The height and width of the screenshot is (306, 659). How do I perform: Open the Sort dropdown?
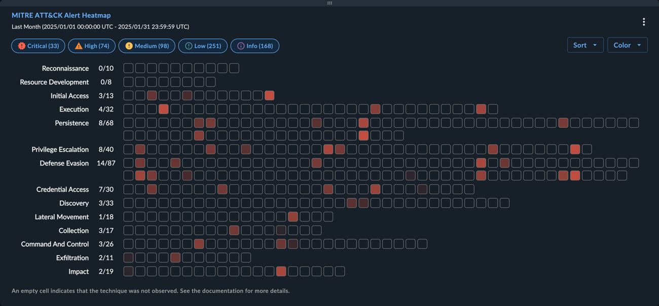point(585,45)
